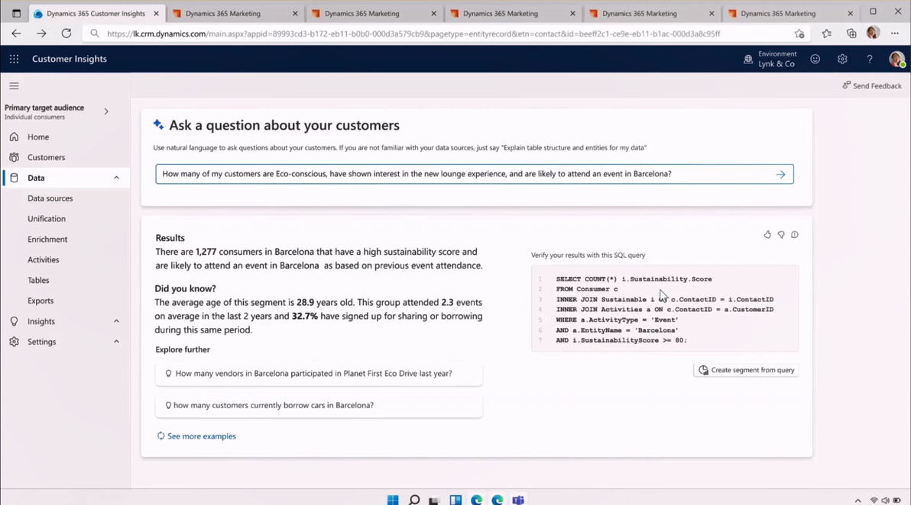Close the Dynamics 365 Customer Insights tab
911x505 pixels.
click(156, 13)
